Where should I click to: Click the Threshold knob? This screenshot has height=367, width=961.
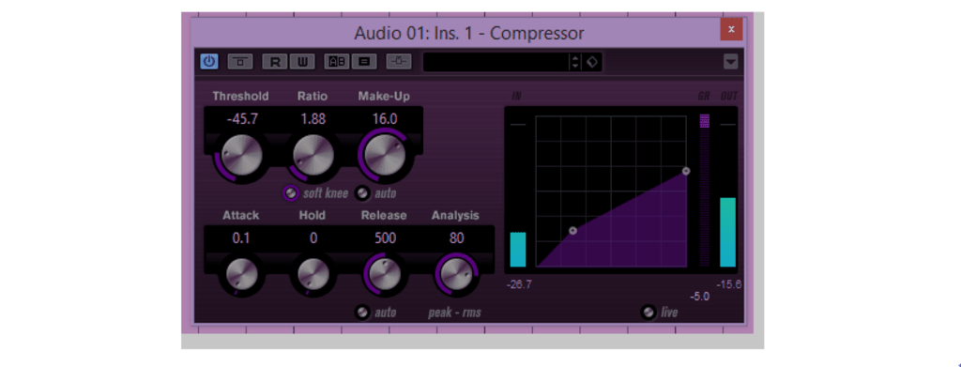coord(241,156)
